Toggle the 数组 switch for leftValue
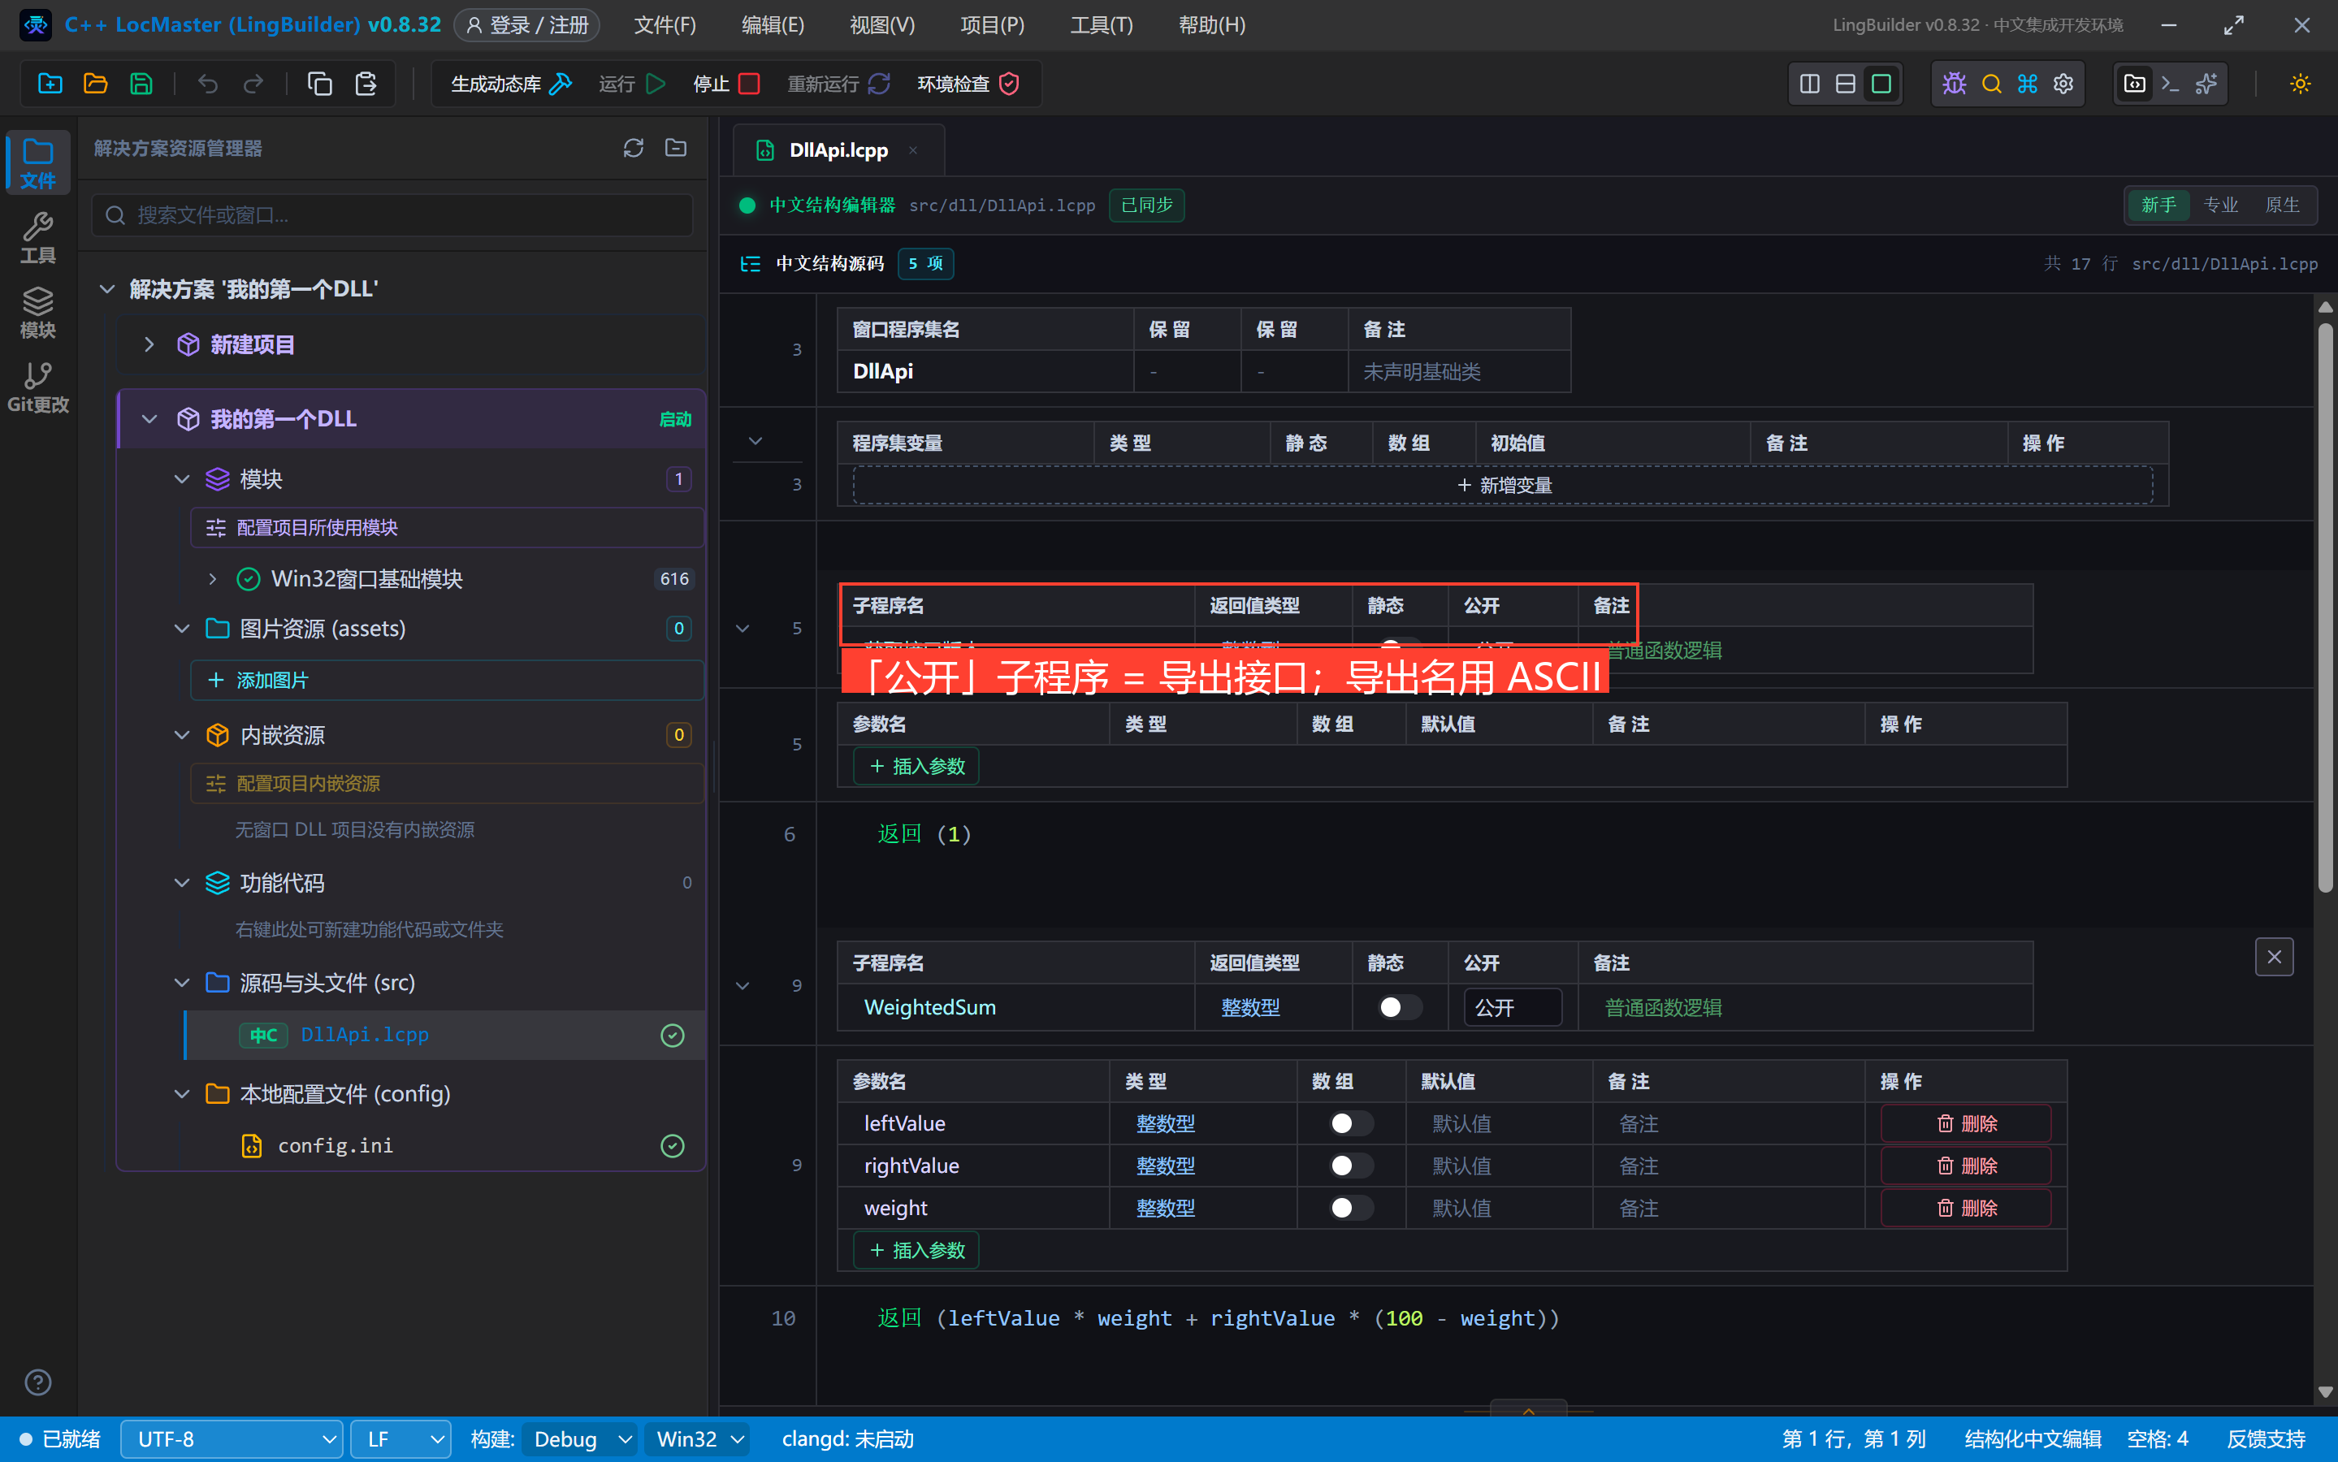2338x1462 pixels. (x=1351, y=1123)
